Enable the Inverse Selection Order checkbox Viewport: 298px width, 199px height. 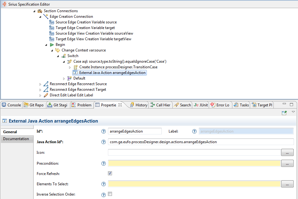click(x=110, y=194)
